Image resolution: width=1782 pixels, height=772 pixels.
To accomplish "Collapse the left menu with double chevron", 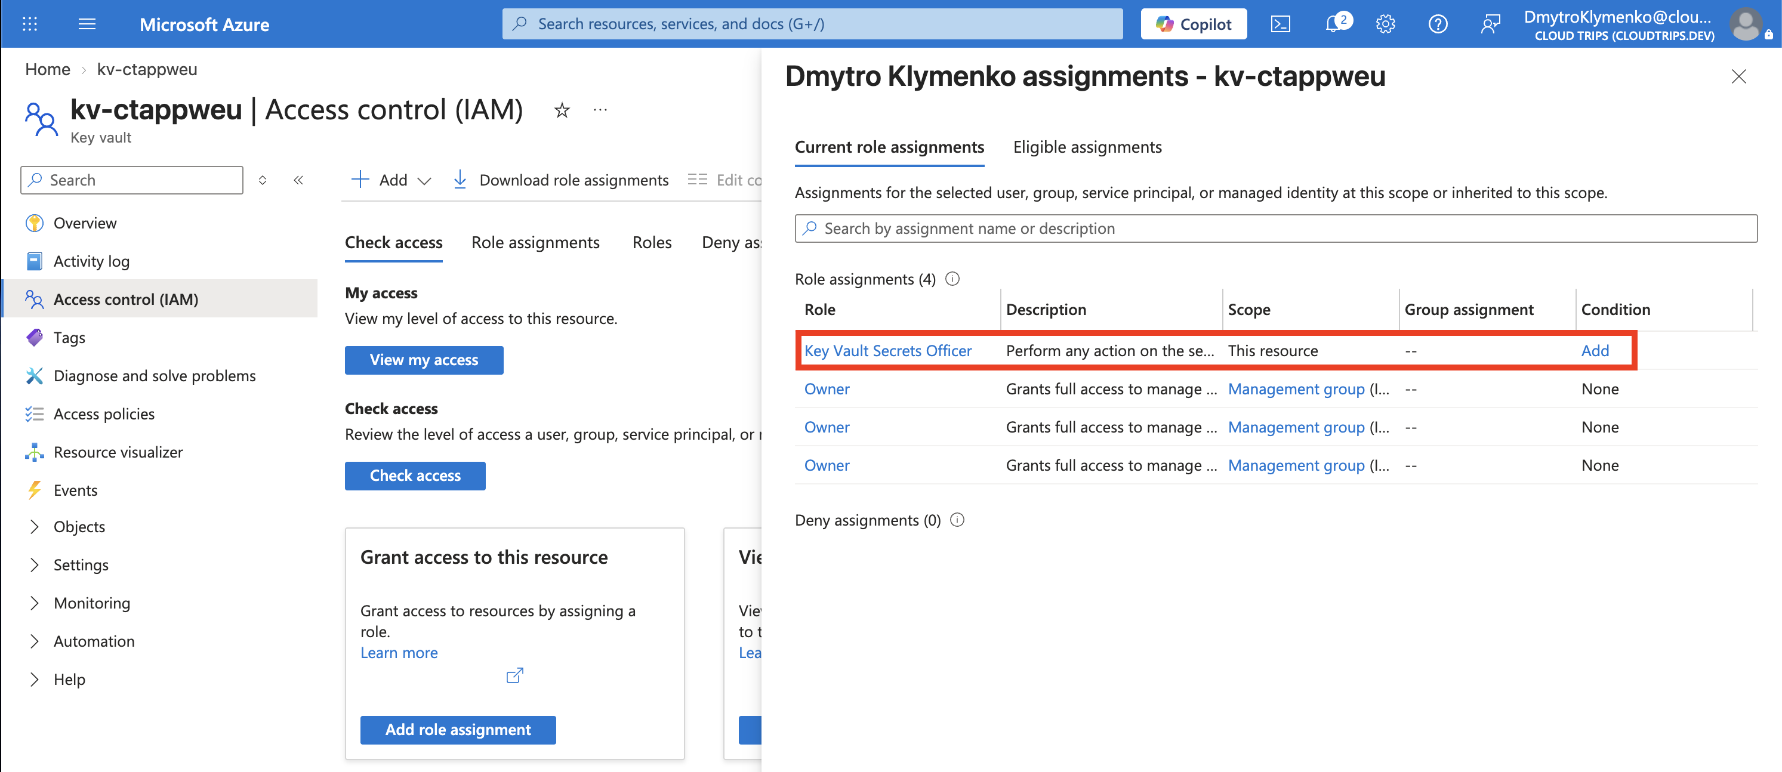I will click(x=298, y=180).
